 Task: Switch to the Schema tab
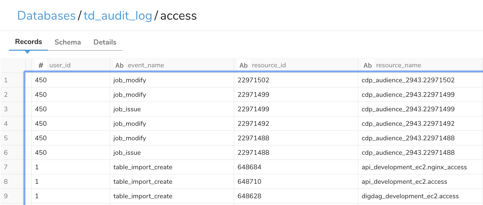point(67,42)
